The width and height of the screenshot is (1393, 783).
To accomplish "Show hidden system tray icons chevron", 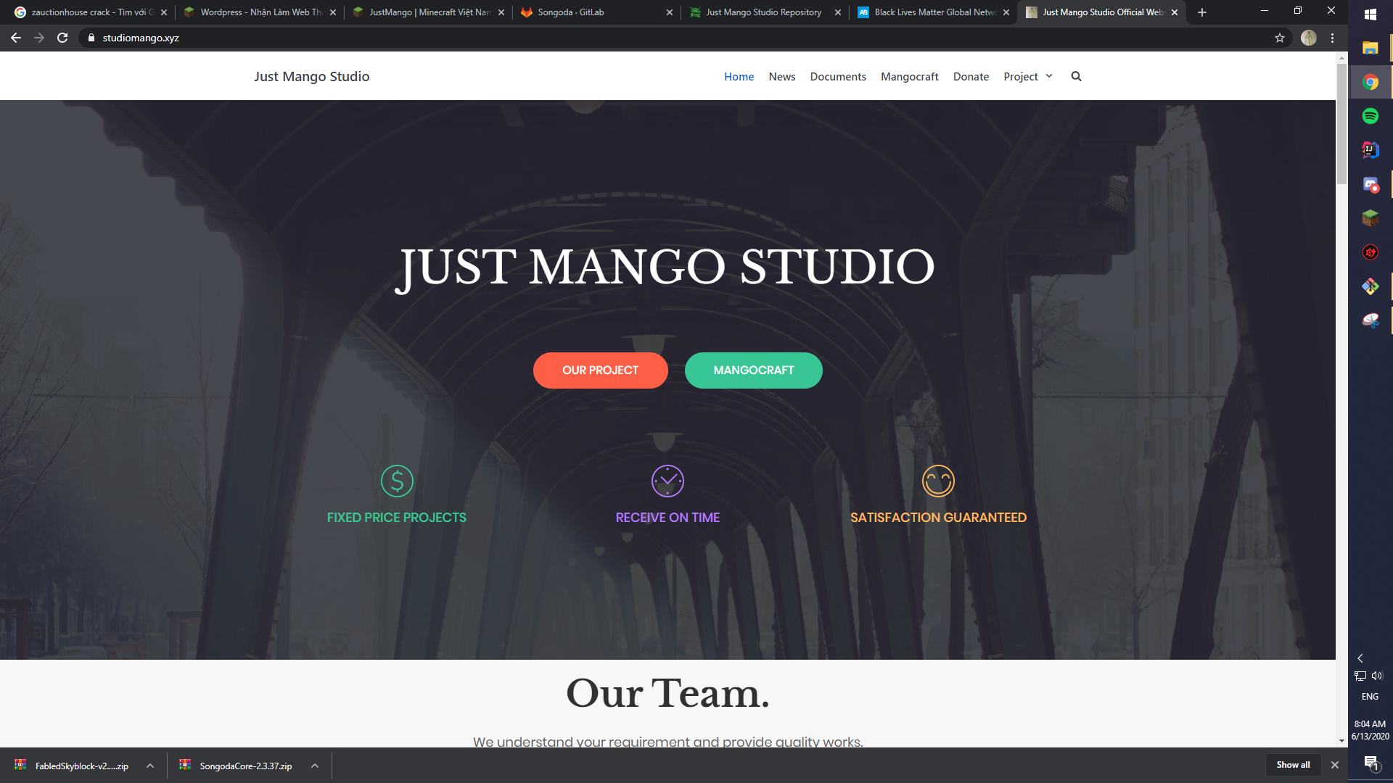I will 1360,658.
